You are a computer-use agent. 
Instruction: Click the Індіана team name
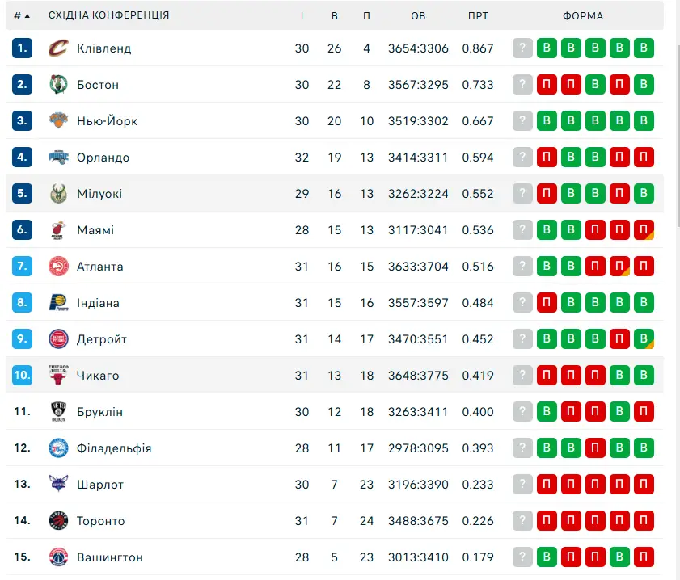click(98, 303)
